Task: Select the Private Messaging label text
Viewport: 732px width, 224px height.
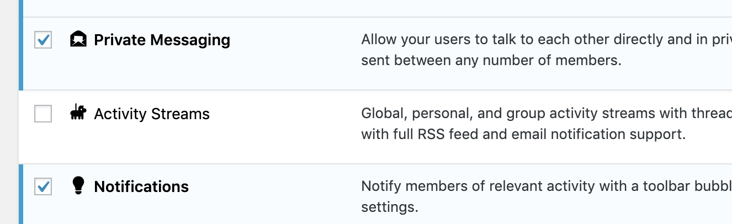Action: click(x=162, y=40)
